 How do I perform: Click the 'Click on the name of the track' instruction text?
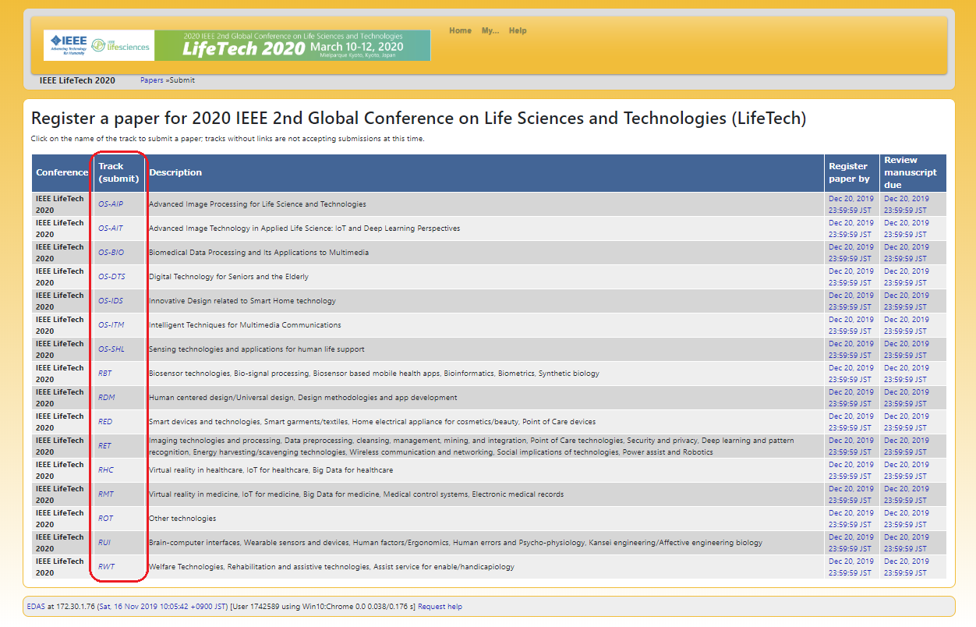[228, 139]
